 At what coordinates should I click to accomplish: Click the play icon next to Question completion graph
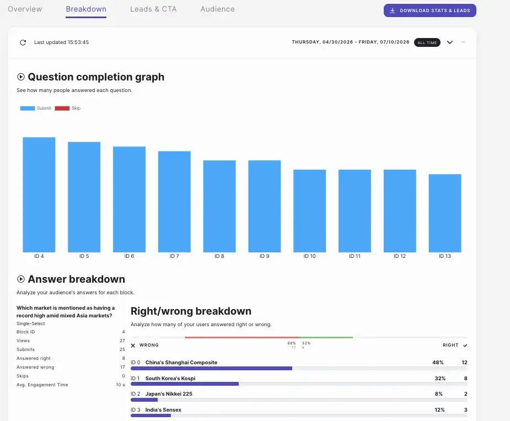(21, 77)
